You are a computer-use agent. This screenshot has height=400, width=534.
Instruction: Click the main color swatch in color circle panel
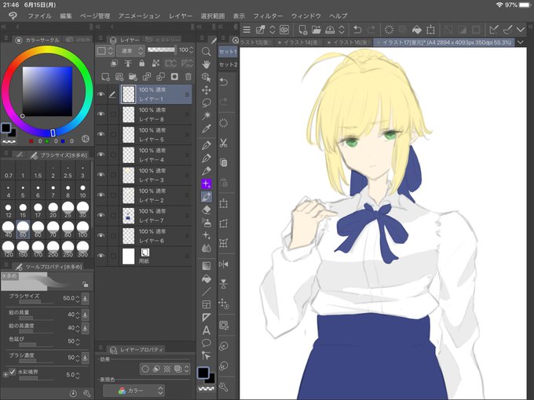[x=5, y=128]
